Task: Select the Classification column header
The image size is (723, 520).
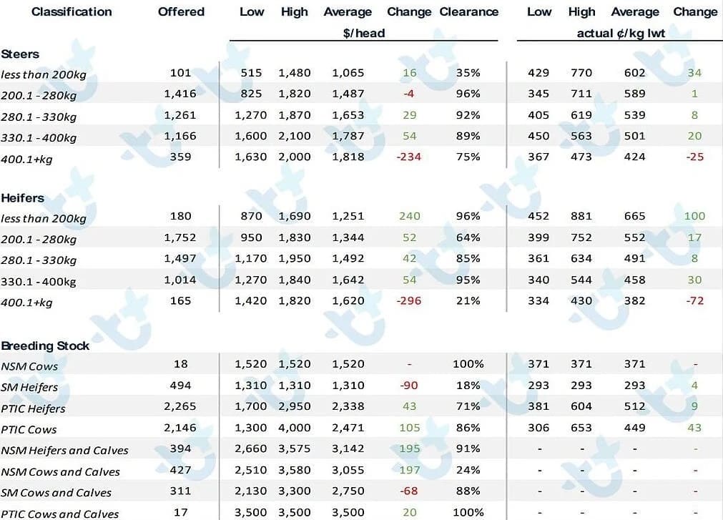Action: [72, 12]
